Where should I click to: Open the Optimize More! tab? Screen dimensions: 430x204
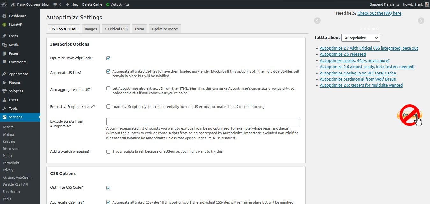coord(165,29)
